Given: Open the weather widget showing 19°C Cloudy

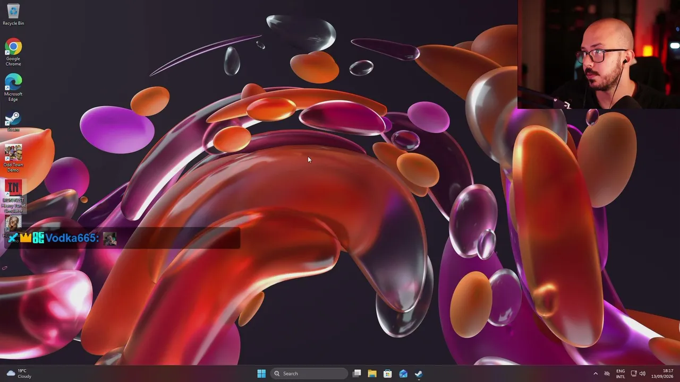Looking at the screenshot, I should 19,374.
